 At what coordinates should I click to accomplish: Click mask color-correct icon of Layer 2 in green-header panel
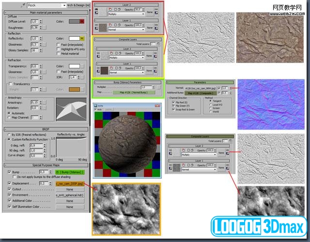click(x=228, y=153)
